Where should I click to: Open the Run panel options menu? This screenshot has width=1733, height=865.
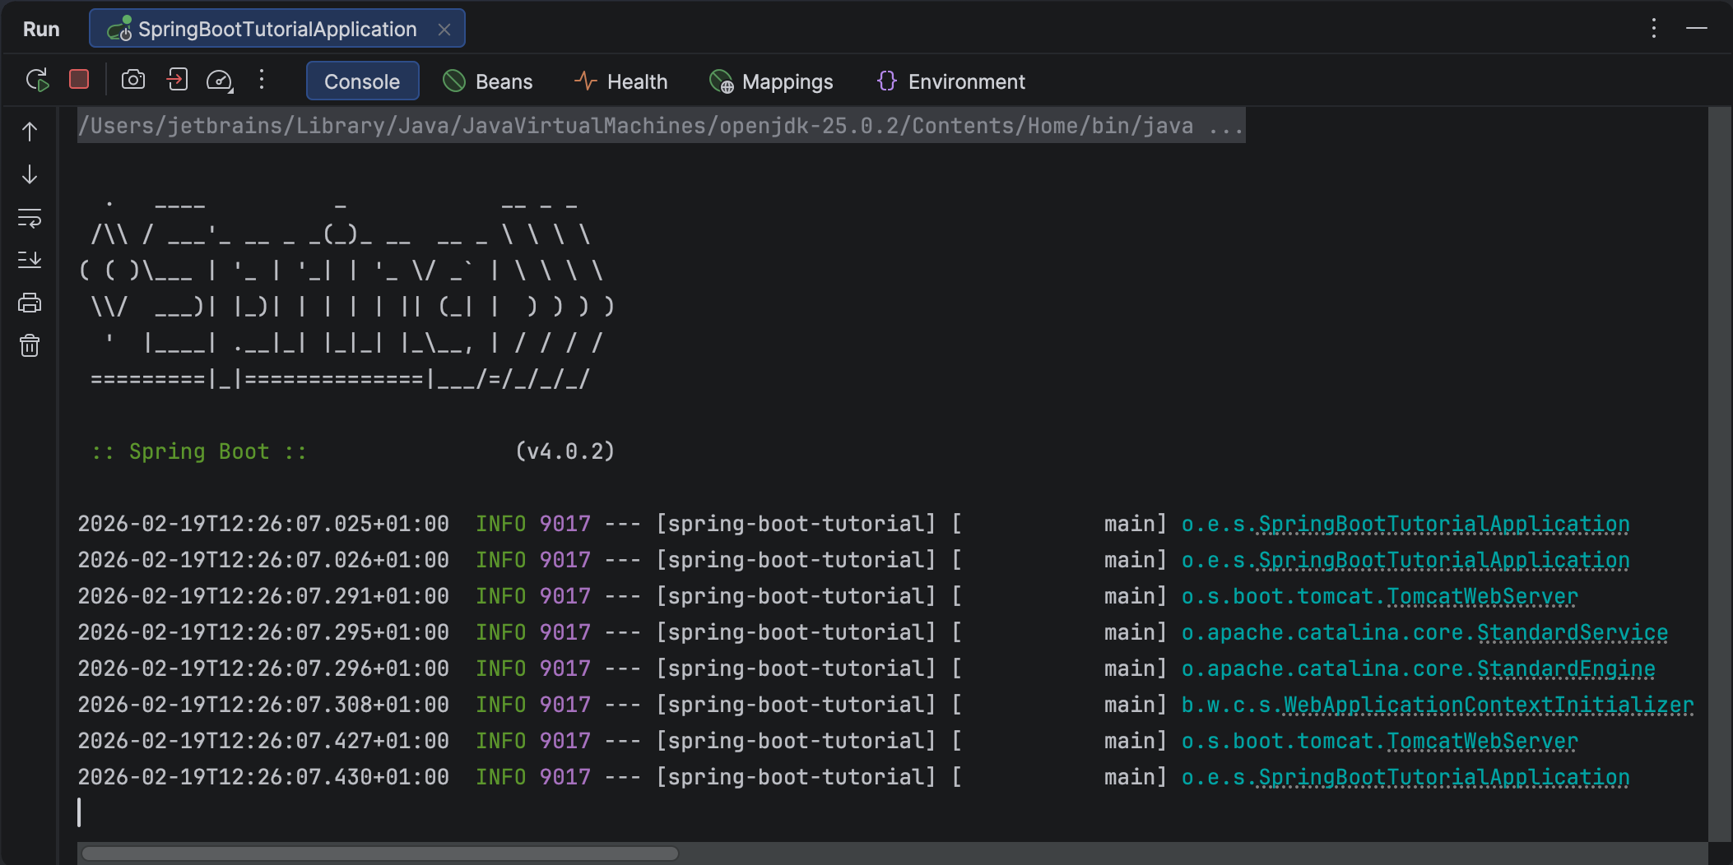1653,29
